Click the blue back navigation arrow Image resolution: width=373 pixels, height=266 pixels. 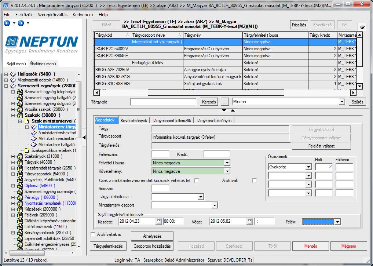tap(7, 23)
